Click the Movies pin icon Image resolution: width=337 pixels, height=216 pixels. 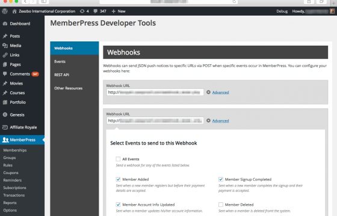coord(5,83)
